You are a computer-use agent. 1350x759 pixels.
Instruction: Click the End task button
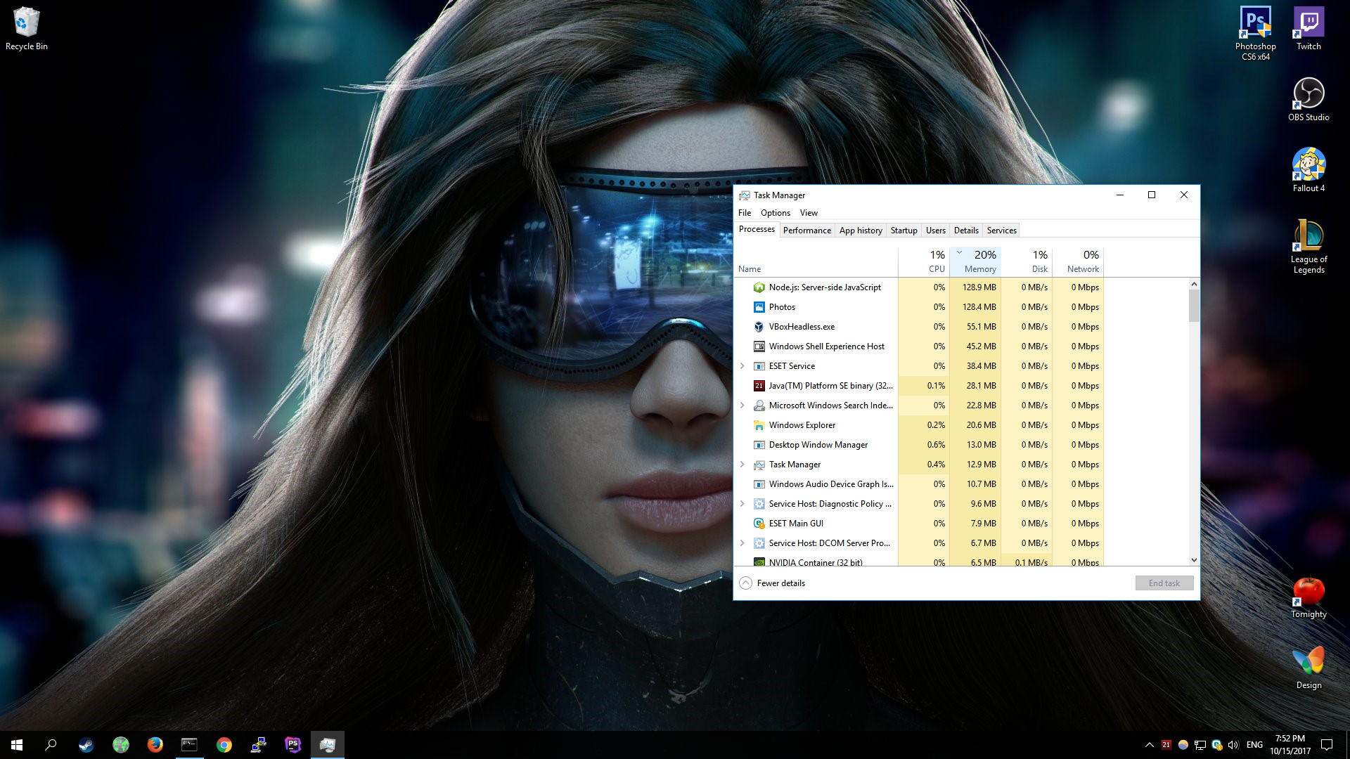click(1164, 583)
